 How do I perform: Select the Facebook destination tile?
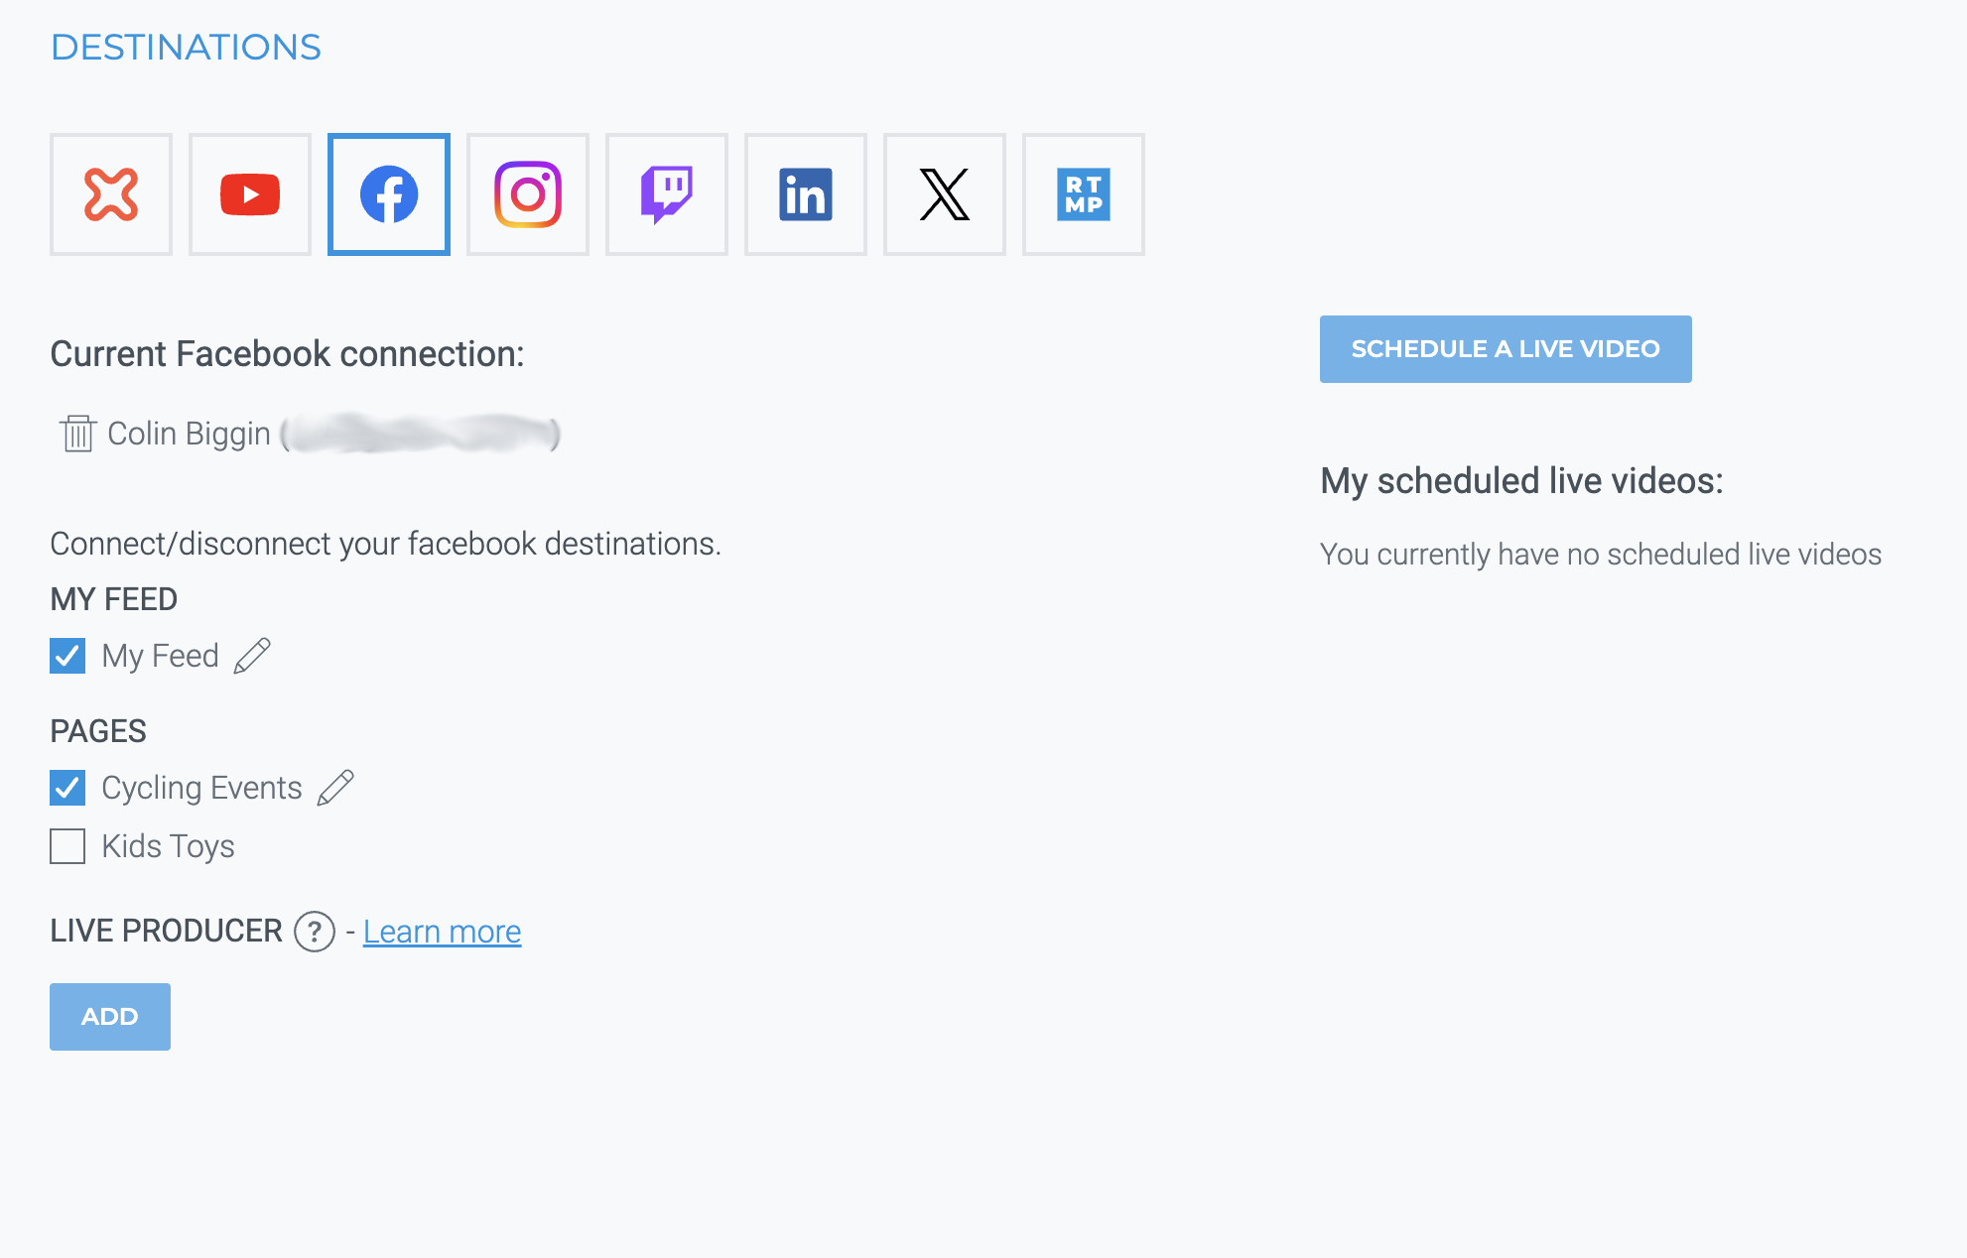click(389, 194)
